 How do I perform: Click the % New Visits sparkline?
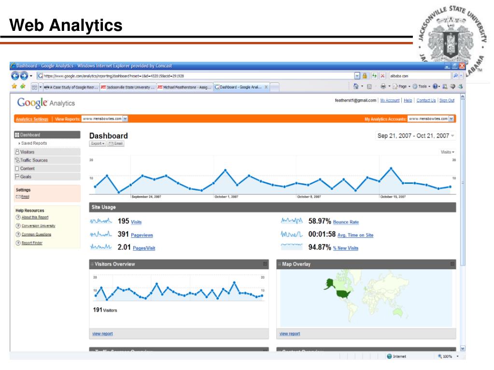(x=292, y=247)
